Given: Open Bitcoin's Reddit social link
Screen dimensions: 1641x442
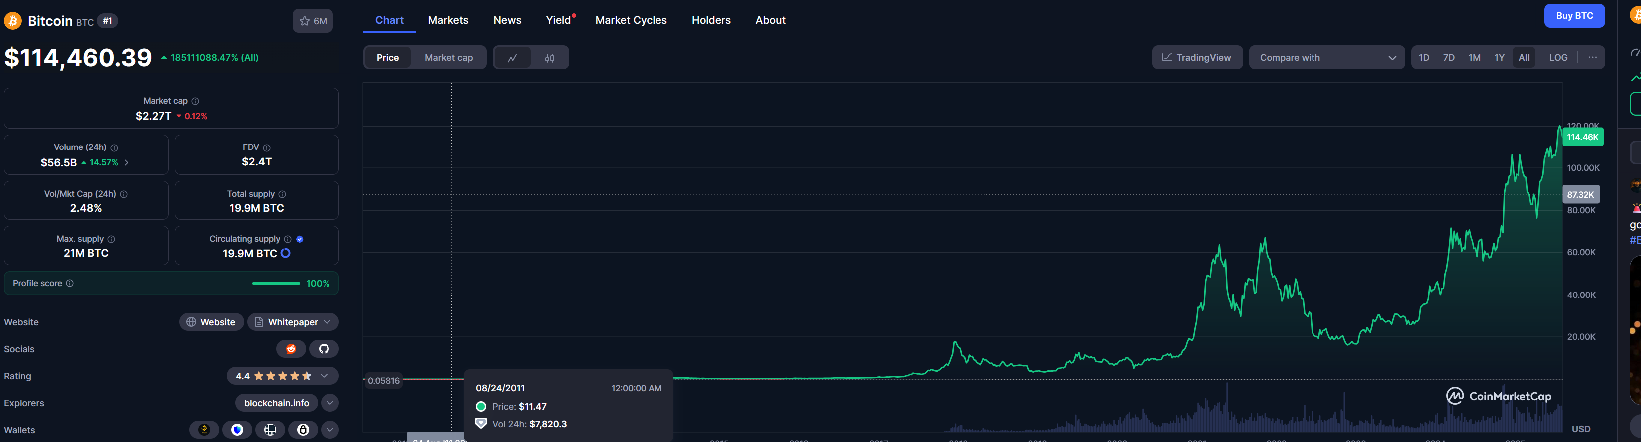Looking at the screenshot, I should [x=291, y=348].
